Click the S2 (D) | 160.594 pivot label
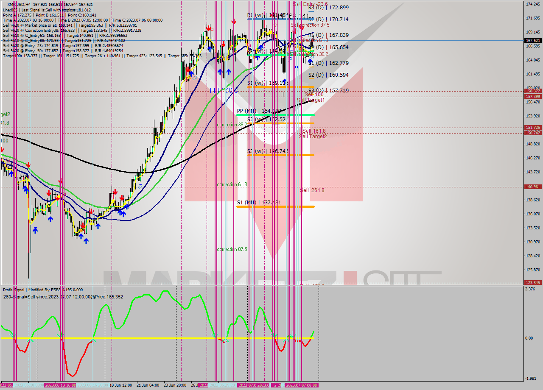 [328, 75]
